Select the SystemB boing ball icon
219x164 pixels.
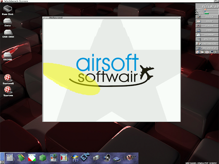(8, 79)
